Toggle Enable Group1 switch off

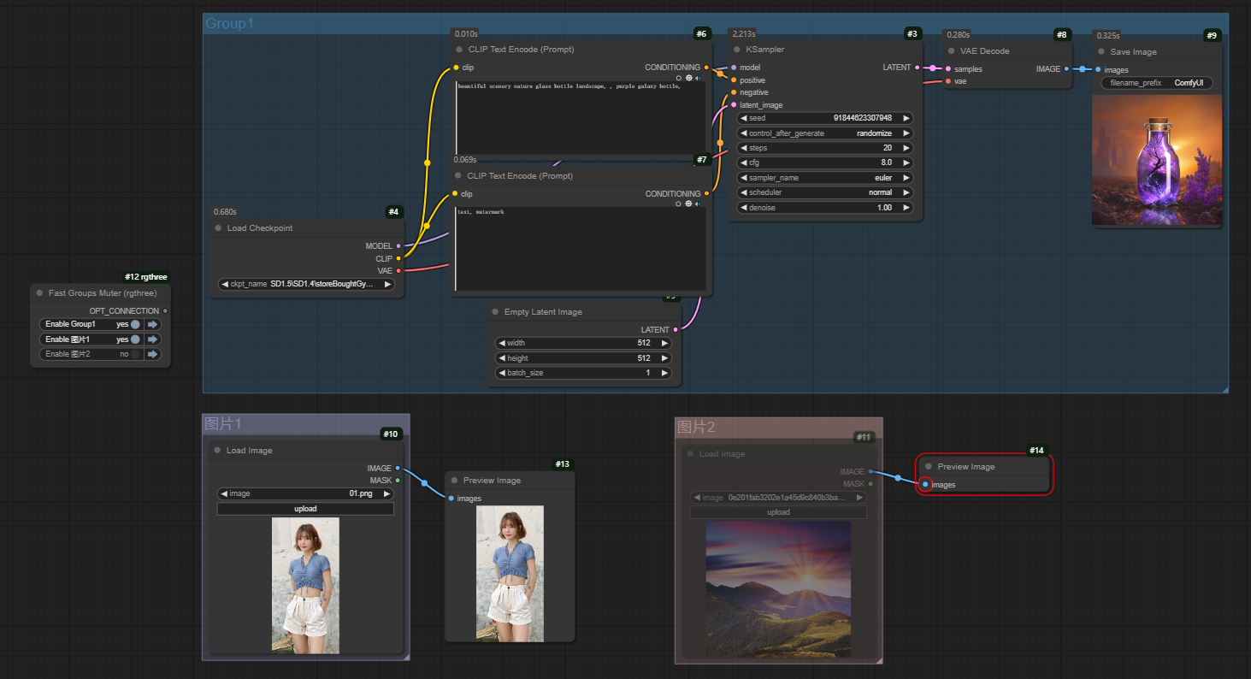tap(135, 324)
